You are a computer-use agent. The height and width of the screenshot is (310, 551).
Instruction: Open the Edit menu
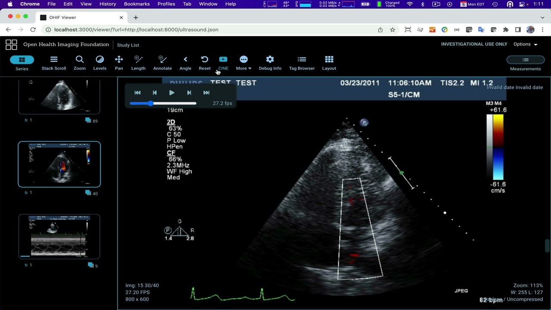pos(68,4)
